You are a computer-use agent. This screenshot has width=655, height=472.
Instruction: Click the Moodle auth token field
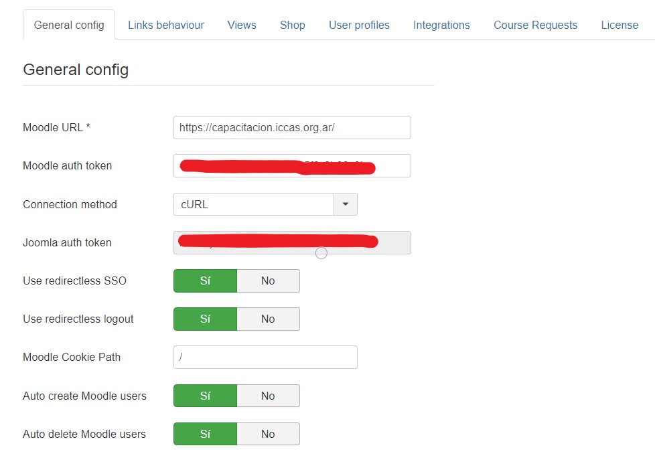(291, 165)
